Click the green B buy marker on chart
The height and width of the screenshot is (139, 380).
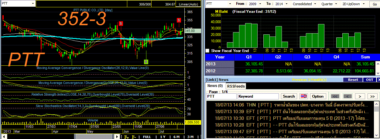tap(146, 62)
